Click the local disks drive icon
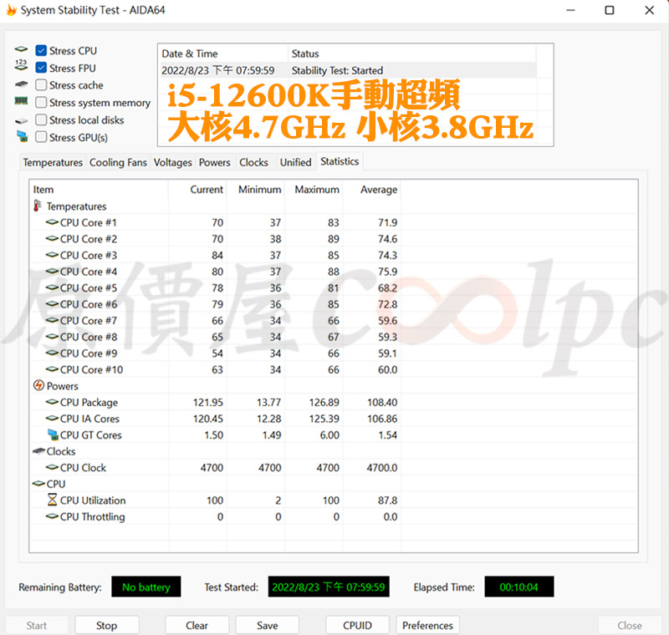669x635 pixels. pos(21,120)
